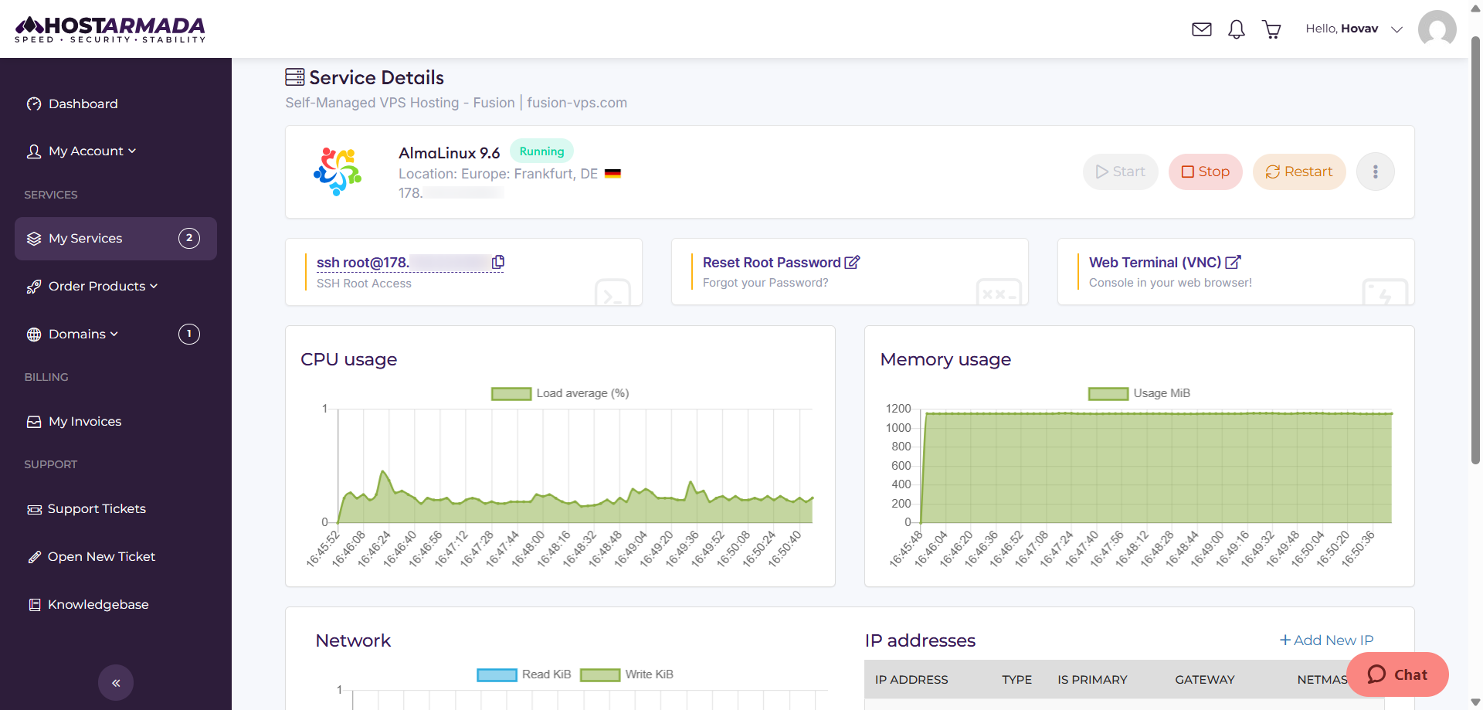This screenshot has height=710, width=1483.
Task: Click the user avatar picture
Action: (x=1437, y=29)
